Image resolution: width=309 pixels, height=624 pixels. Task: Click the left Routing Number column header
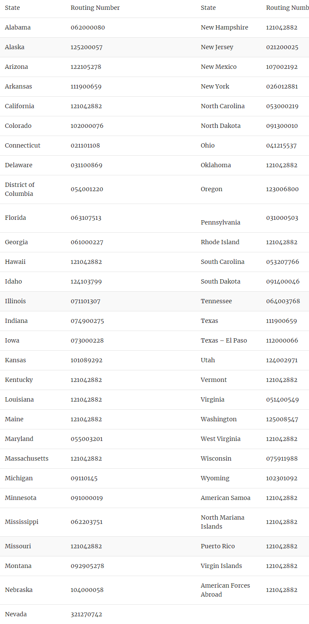(95, 8)
